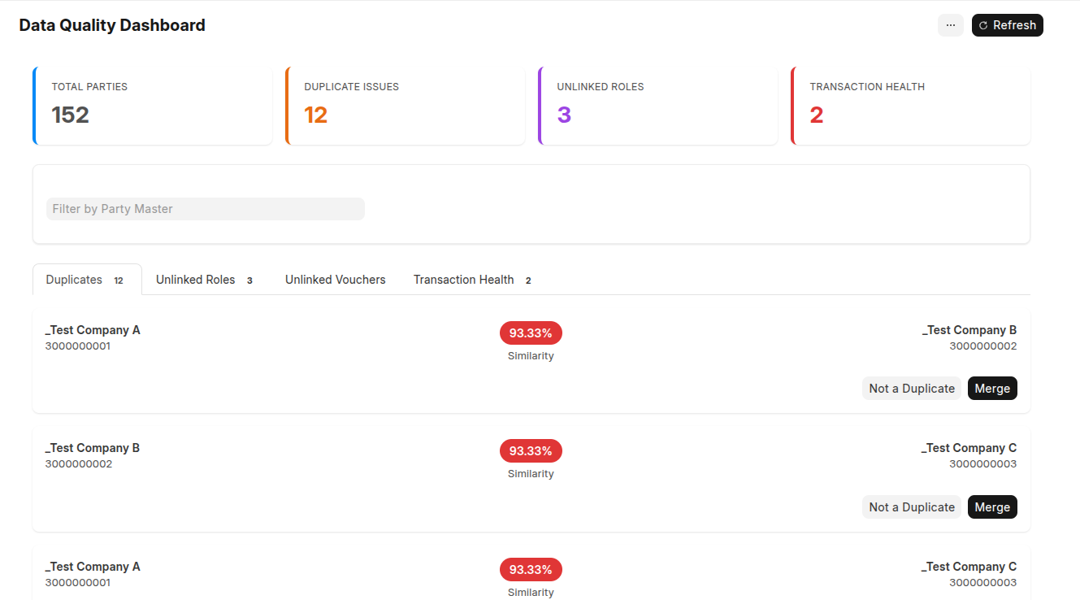Viewport: 1080px width, 600px height.
Task: Click the 93.33% similarity badge in first row
Action: 531,333
